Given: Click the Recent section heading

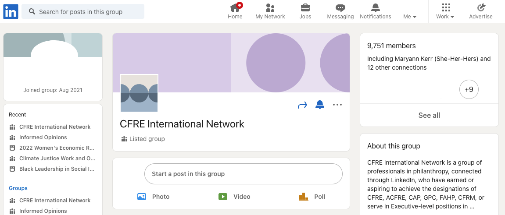Looking at the screenshot, I should click(x=18, y=115).
